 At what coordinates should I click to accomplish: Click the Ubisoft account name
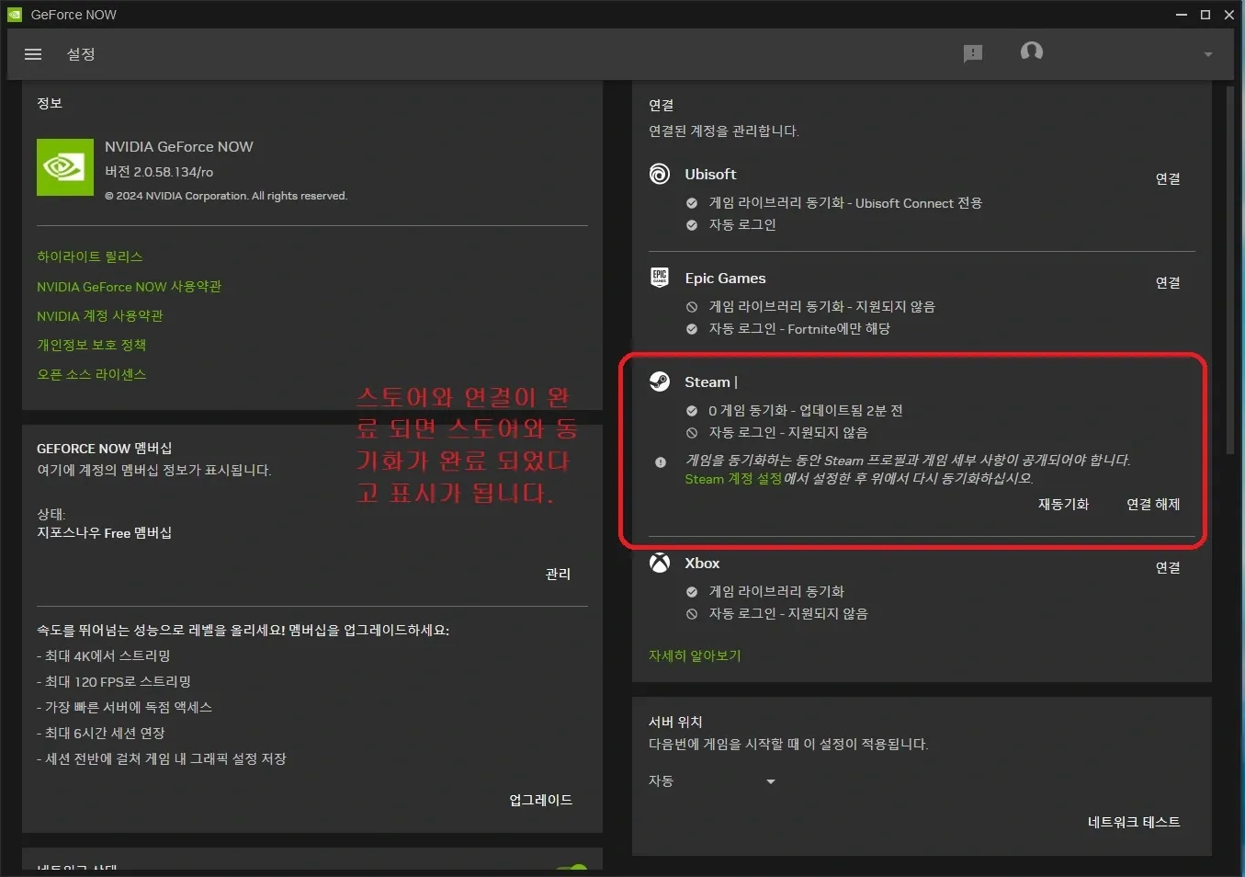click(710, 174)
